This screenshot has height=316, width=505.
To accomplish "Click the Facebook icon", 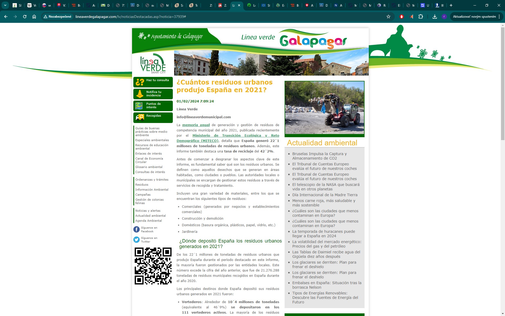I will coord(137,229).
